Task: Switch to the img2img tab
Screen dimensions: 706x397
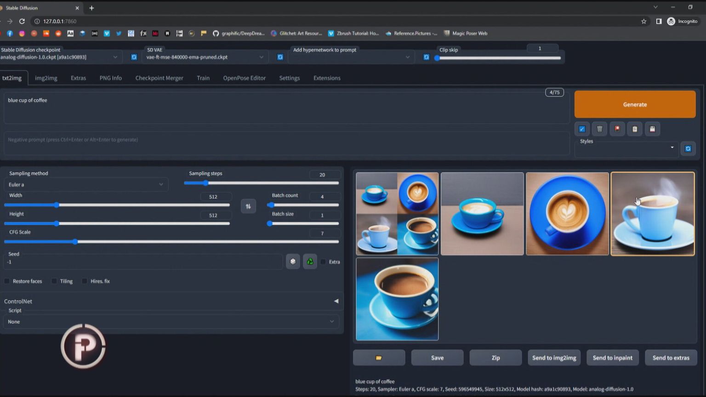Action: tap(46, 78)
